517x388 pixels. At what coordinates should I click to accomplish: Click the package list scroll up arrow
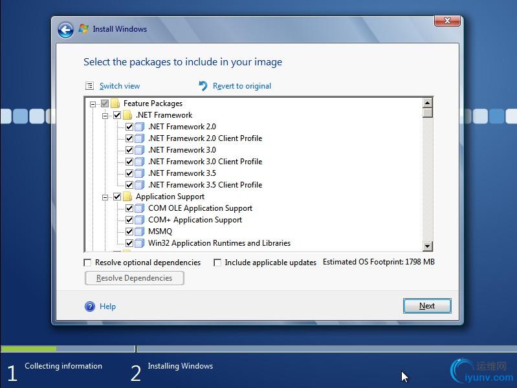point(427,103)
